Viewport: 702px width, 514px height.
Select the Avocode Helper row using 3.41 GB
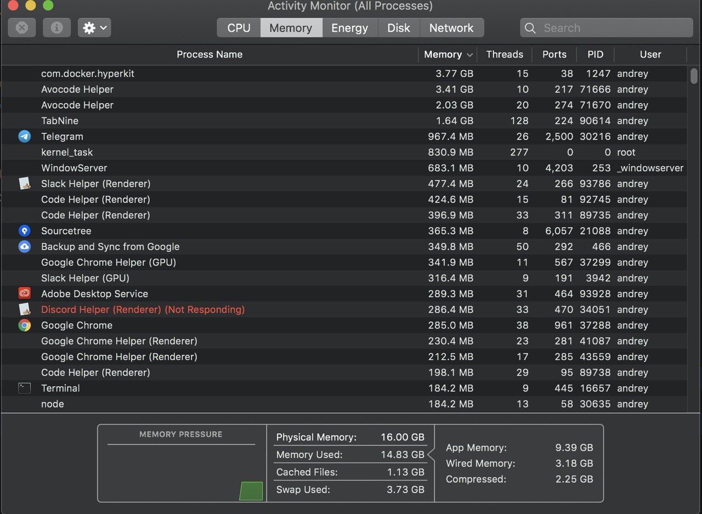tap(344, 89)
